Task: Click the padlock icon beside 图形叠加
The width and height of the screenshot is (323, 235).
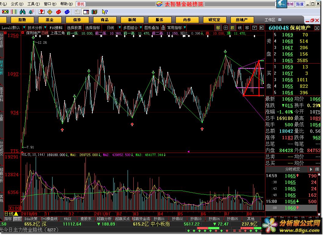Action: point(163,28)
